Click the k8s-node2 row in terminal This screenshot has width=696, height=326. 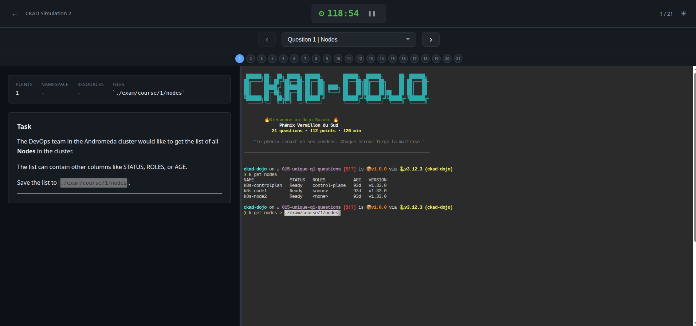click(x=315, y=196)
